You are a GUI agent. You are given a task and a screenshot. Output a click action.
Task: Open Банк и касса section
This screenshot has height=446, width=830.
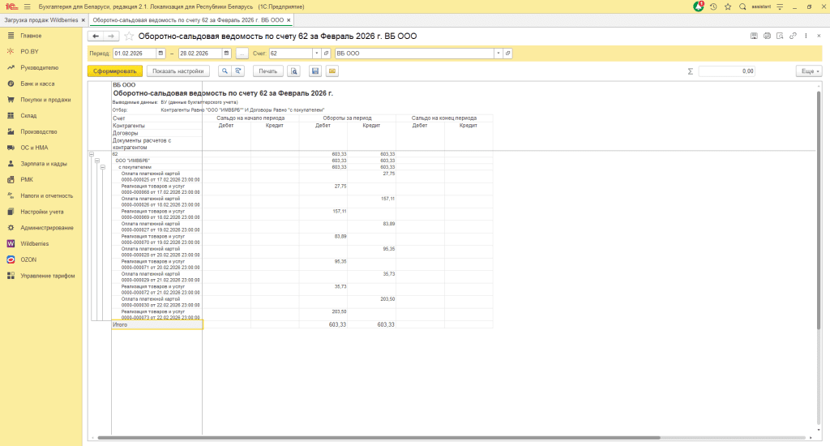point(37,84)
